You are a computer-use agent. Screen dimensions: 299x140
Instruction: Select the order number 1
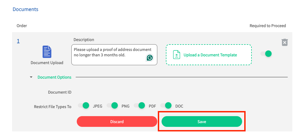click(18, 41)
